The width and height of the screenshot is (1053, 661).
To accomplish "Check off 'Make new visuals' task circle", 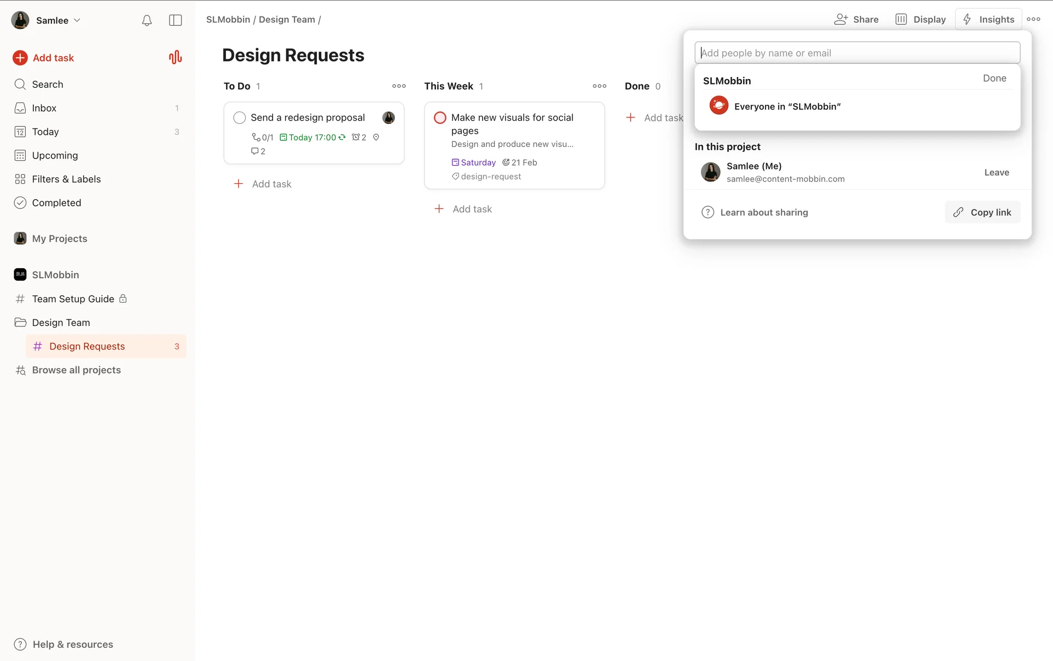I will tap(440, 117).
